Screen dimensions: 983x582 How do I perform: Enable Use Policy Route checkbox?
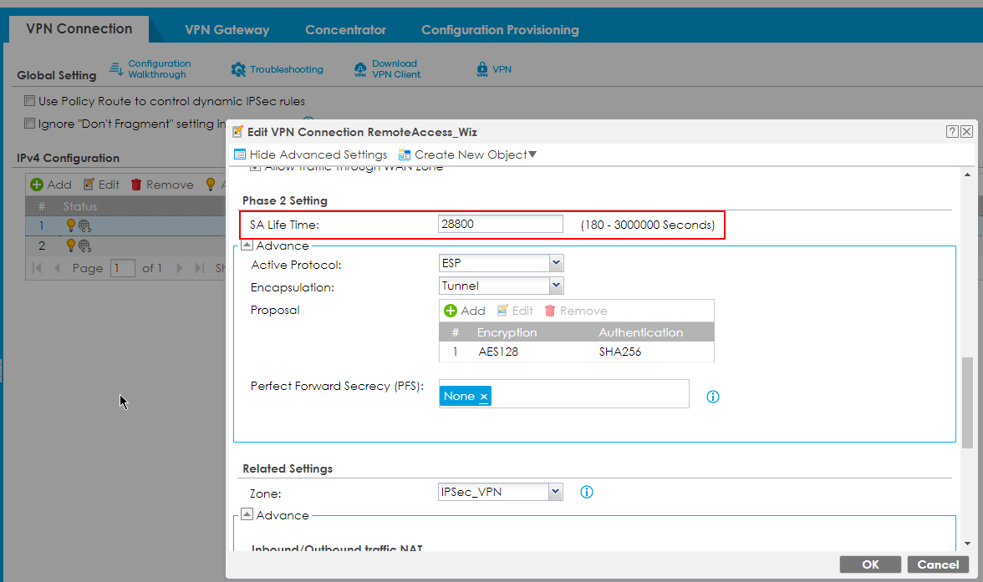coord(30,101)
